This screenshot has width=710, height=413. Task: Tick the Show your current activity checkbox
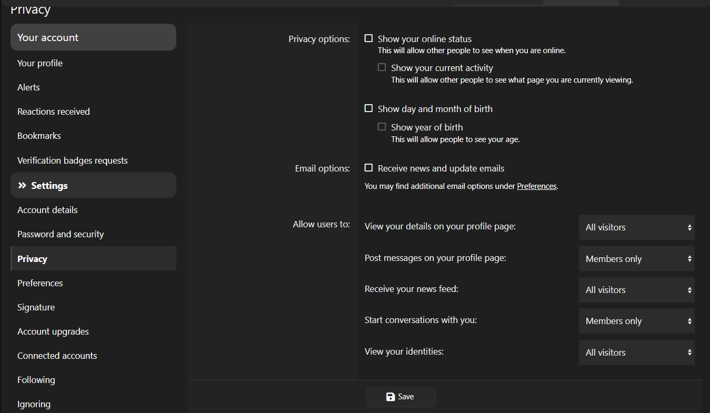click(382, 67)
